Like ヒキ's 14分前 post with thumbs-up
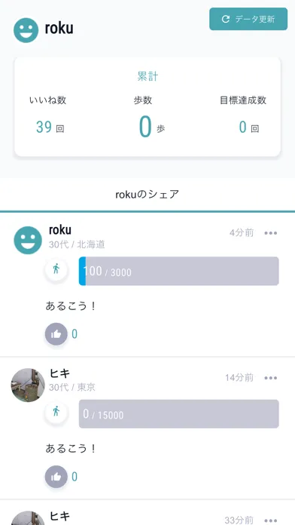Image resolution: width=295 pixels, height=525 pixels. click(56, 477)
